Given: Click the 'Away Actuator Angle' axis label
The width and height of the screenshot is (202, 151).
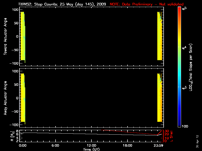Looking at the screenshot, I should click(x=5, y=98).
